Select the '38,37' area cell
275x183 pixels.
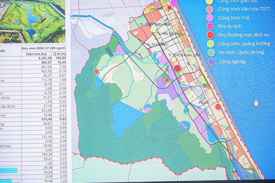47,75
